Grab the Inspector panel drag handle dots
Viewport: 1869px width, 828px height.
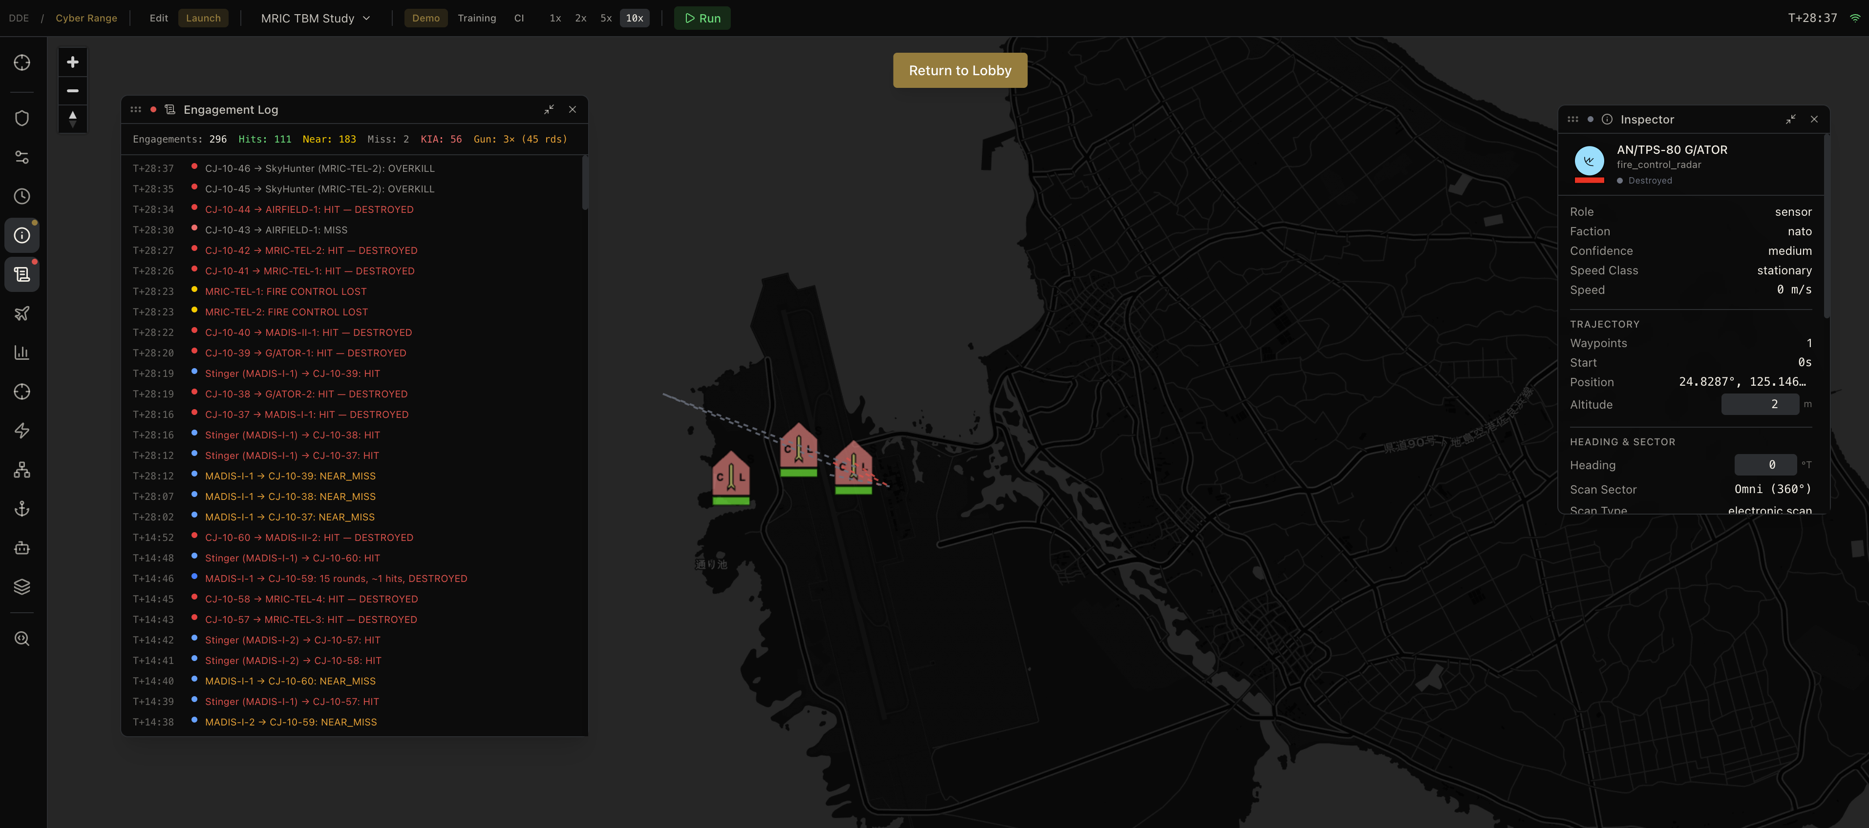(x=1573, y=120)
